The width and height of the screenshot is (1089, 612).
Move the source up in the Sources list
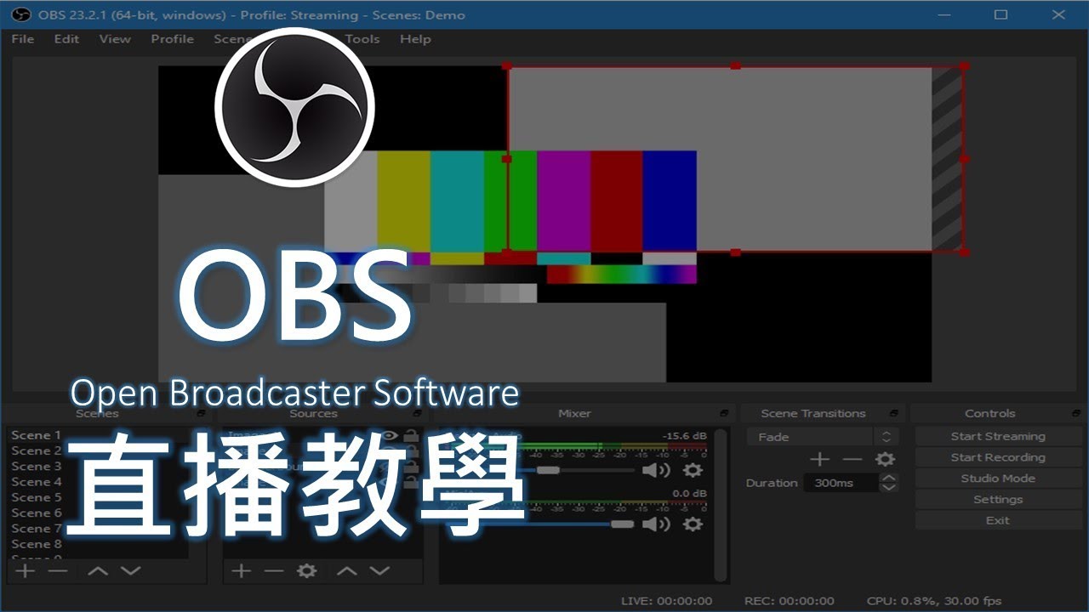click(x=346, y=570)
